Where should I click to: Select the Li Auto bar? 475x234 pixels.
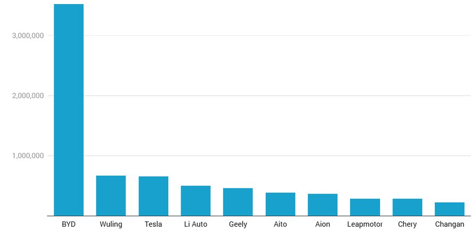[196, 201]
